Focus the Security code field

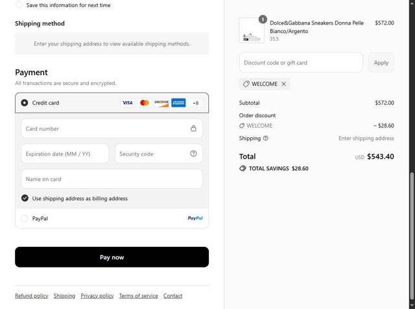coord(158,154)
